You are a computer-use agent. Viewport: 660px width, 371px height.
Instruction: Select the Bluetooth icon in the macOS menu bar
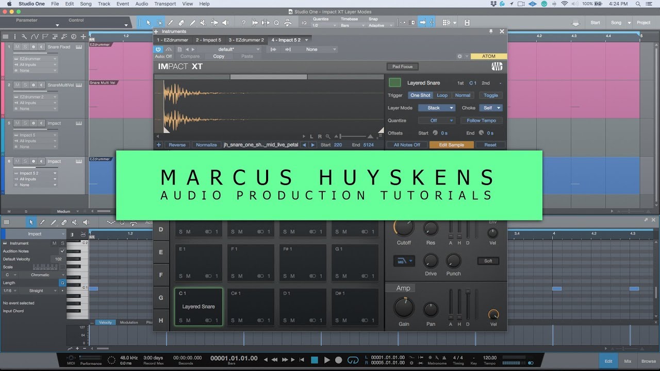click(x=554, y=4)
